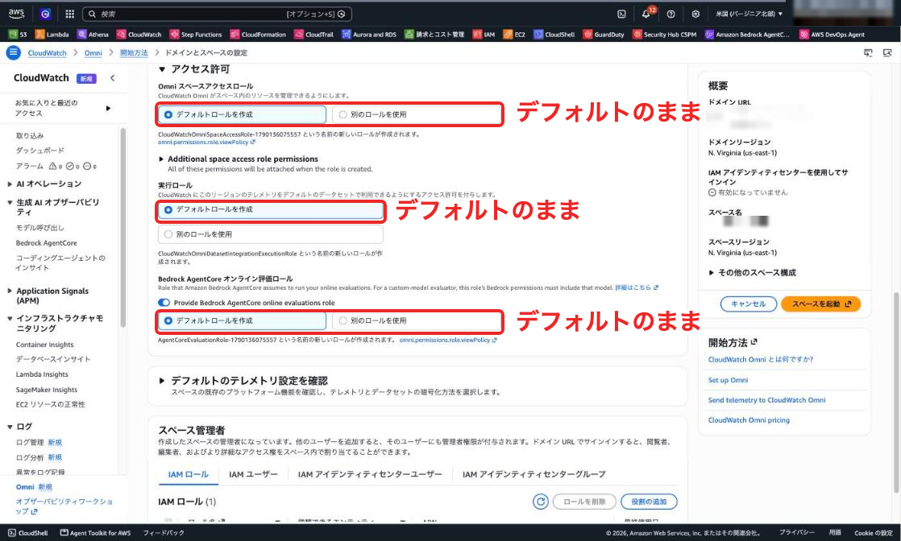The height and width of the screenshot is (541, 901).
Task: Click the キャンセル button
Action: point(748,304)
